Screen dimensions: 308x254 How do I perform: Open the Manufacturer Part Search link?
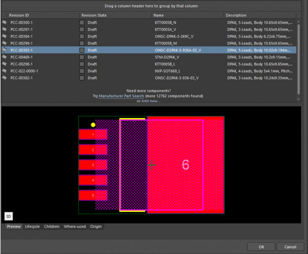click(x=121, y=96)
